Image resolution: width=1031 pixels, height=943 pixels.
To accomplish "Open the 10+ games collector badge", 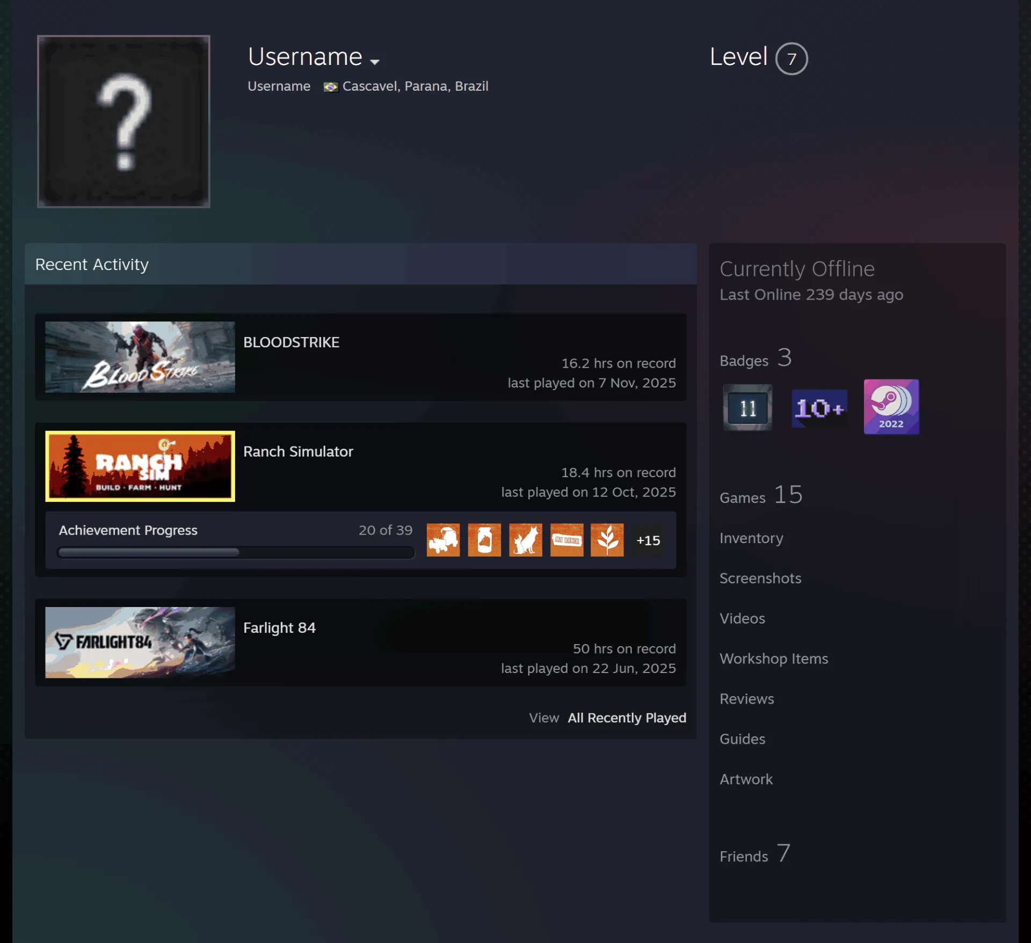I will [819, 408].
